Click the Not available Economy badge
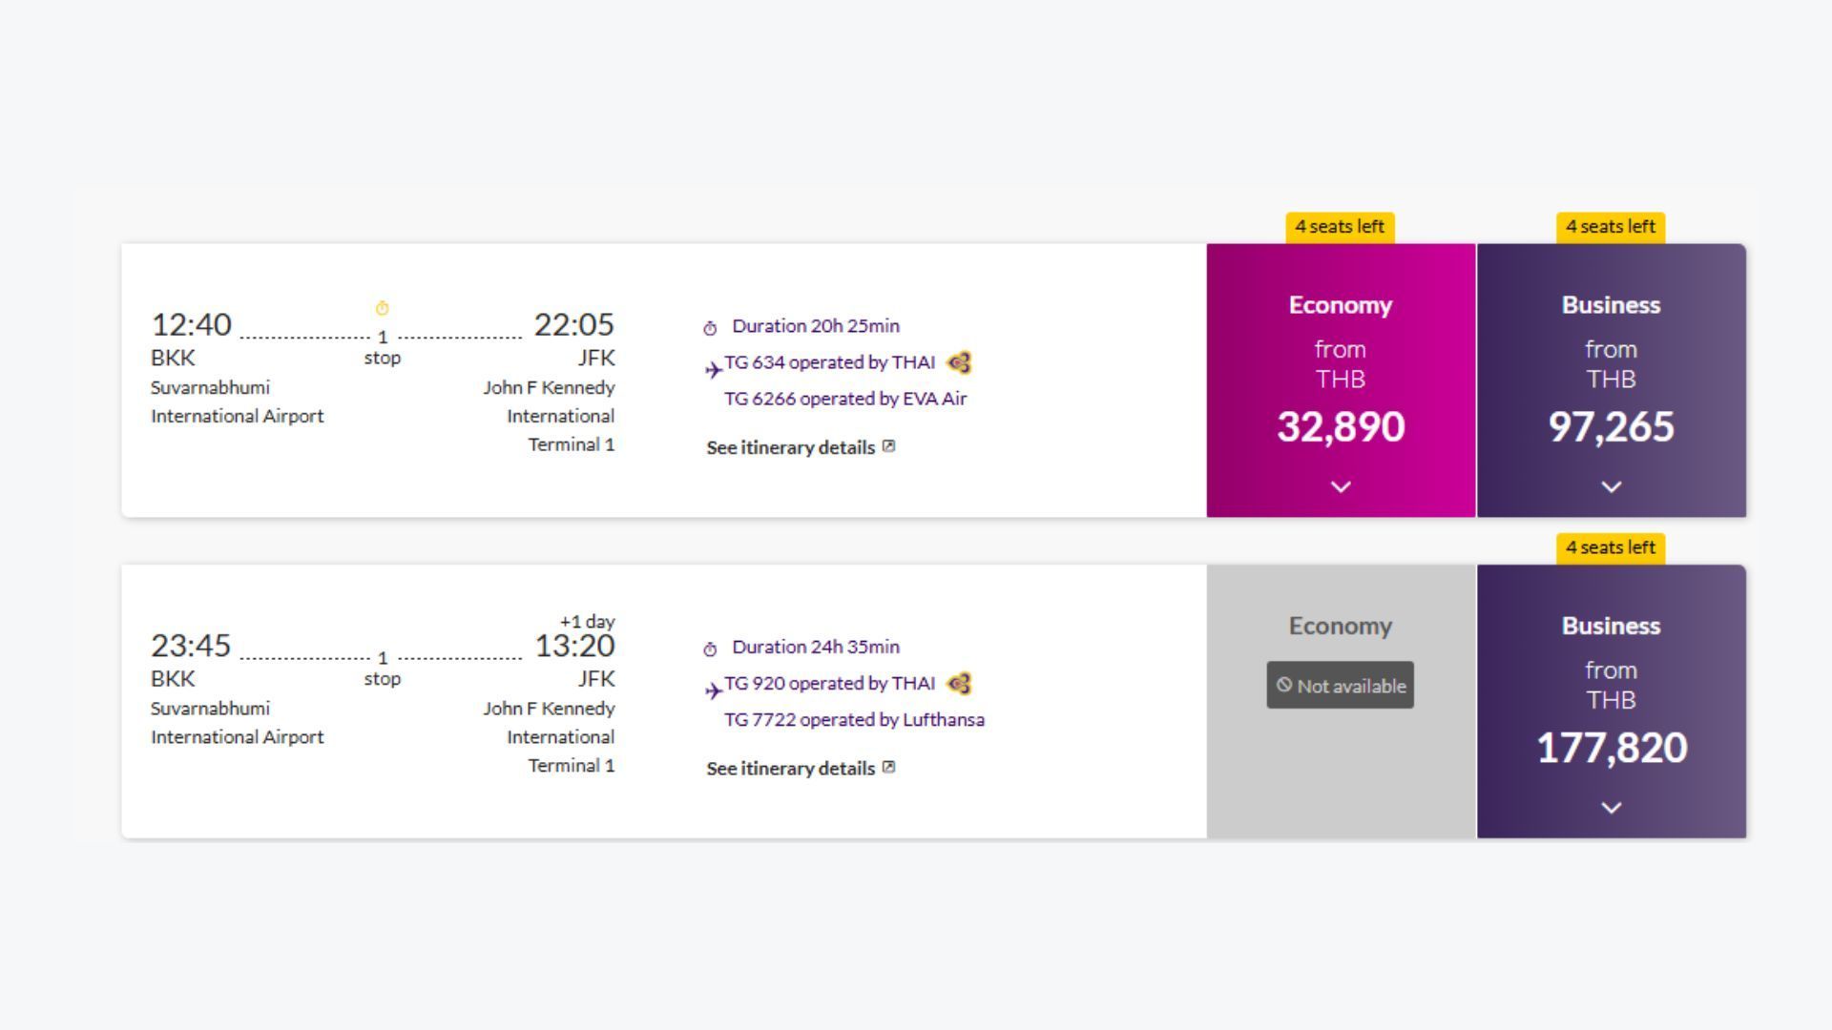1832x1030 pixels. coord(1341,685)
